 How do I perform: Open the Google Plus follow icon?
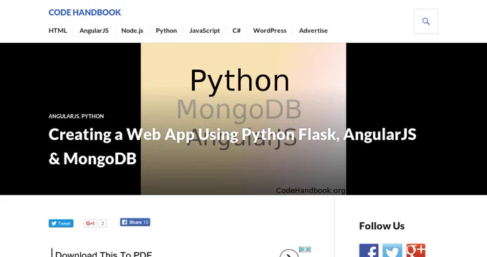(416, 251)
